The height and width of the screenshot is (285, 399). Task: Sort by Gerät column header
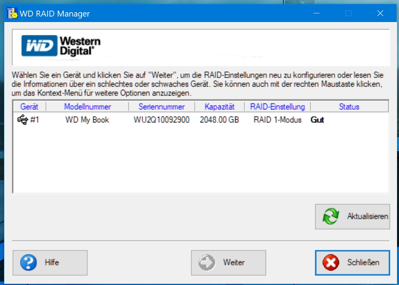(x=29, y=107)
